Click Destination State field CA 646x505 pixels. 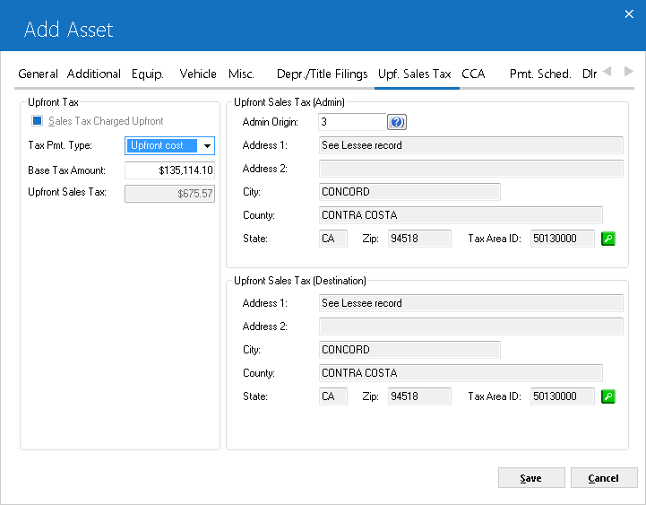tap(333, 396)
